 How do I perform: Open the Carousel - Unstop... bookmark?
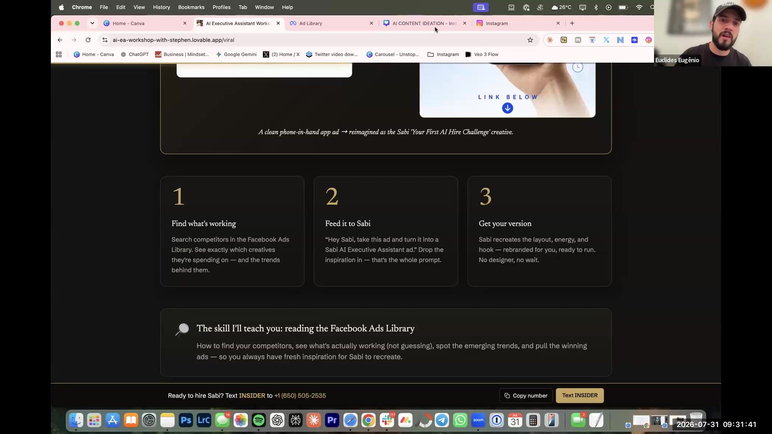pos(393,55)
